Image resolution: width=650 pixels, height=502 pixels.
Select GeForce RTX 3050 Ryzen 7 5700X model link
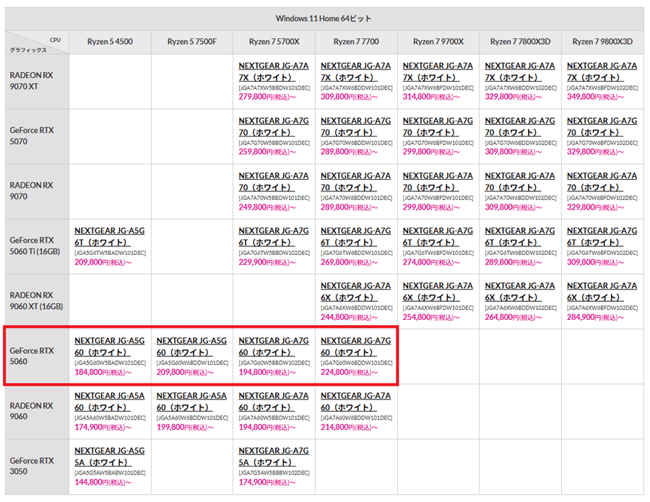pyautogui.click(x=274, y=456)
